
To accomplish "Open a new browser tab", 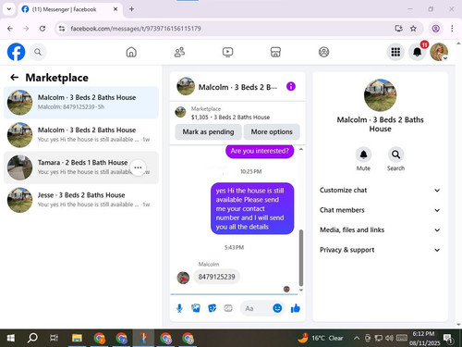I will coord(131,9).
